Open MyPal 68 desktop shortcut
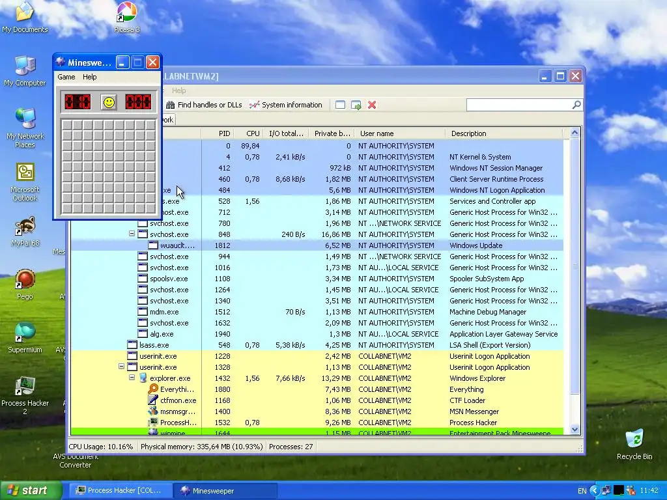This screenshot has height=500, width=667. (25, 232)
